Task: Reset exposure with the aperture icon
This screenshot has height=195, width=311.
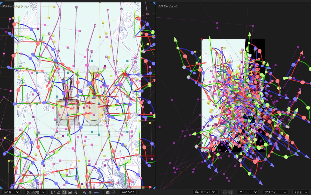Action: (x=90, y=192)
